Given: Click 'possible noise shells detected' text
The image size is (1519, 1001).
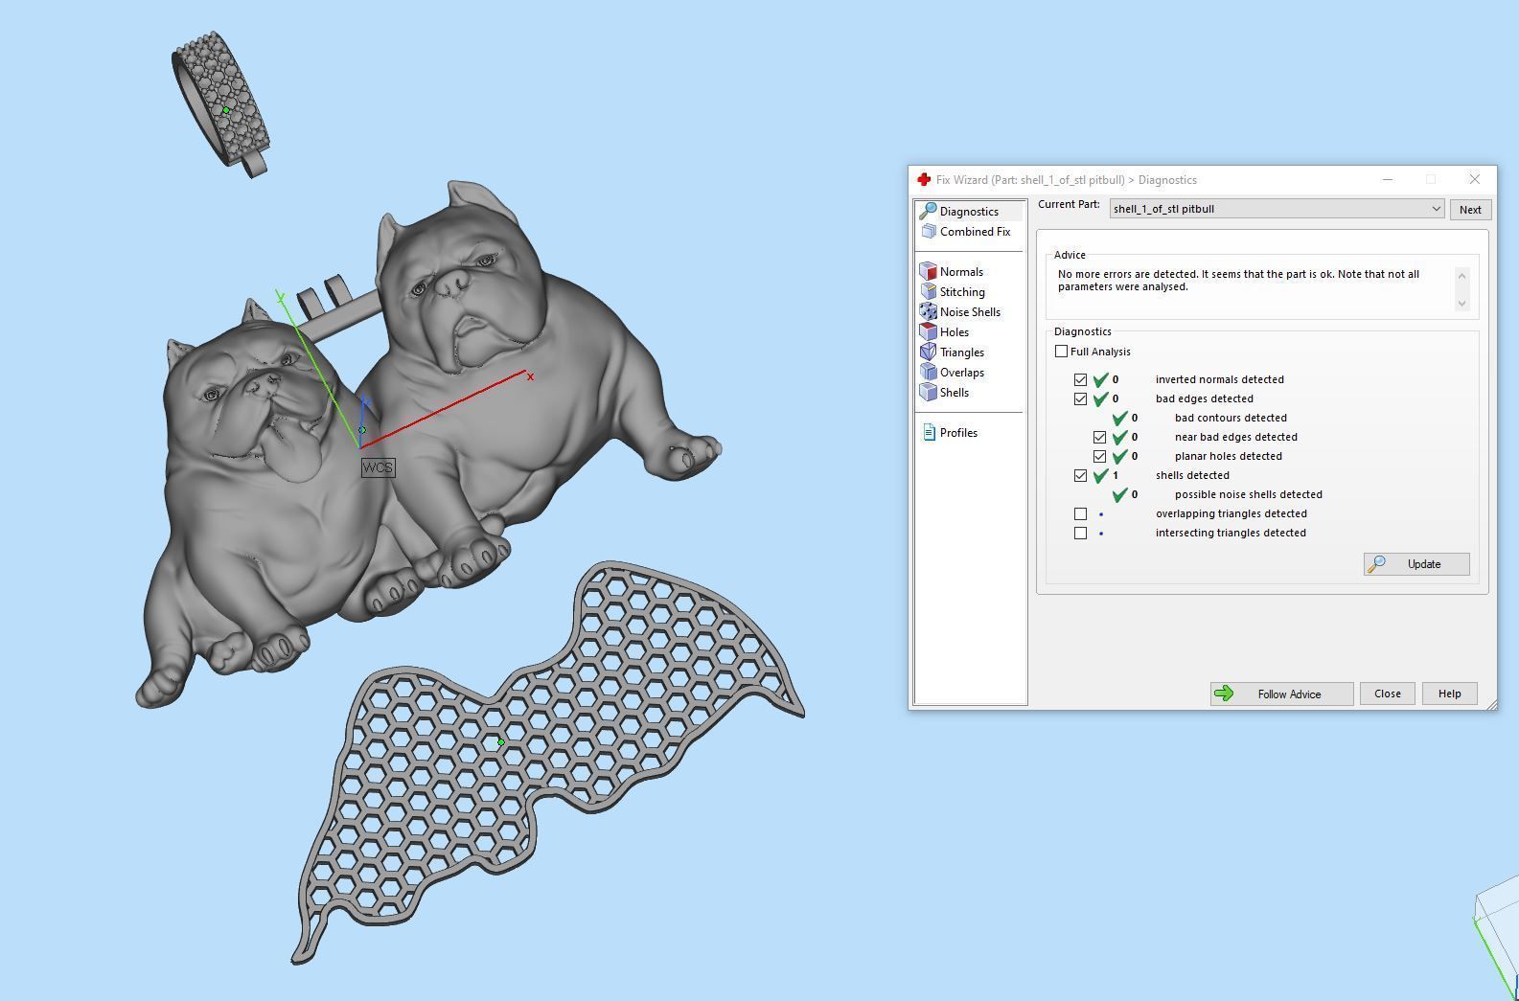Looking at the screenshot, I should [1248, 494].
